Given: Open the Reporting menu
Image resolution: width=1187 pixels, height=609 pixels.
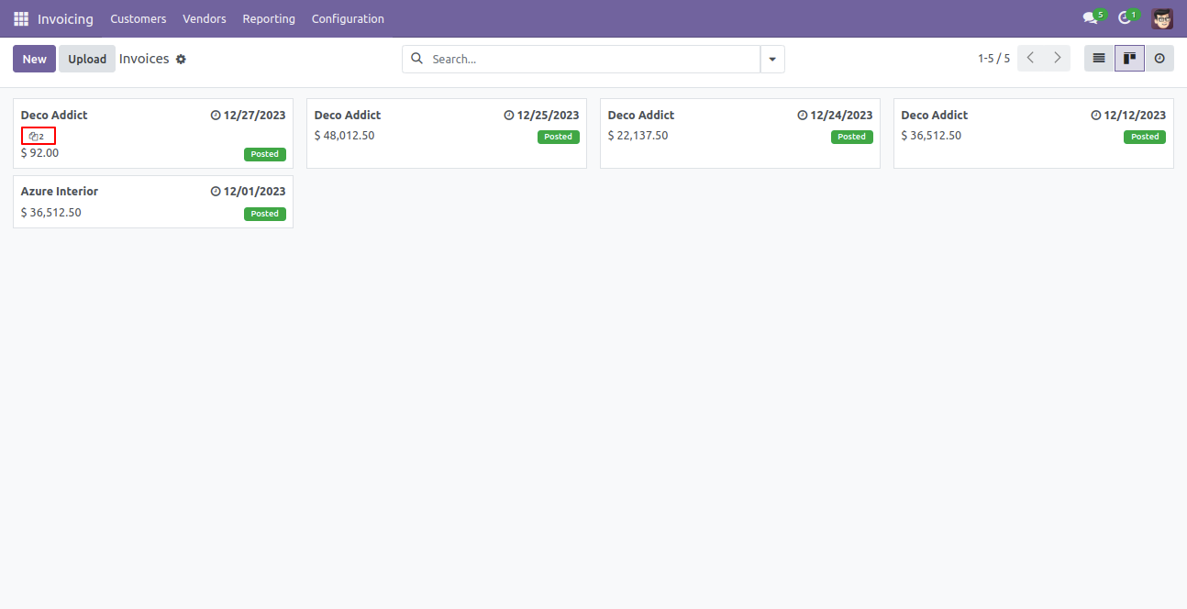Looking at the screenshot, I should [269, 18].
